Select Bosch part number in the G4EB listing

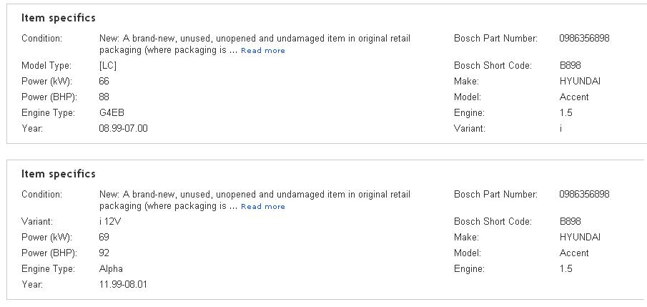click(584, 39)
